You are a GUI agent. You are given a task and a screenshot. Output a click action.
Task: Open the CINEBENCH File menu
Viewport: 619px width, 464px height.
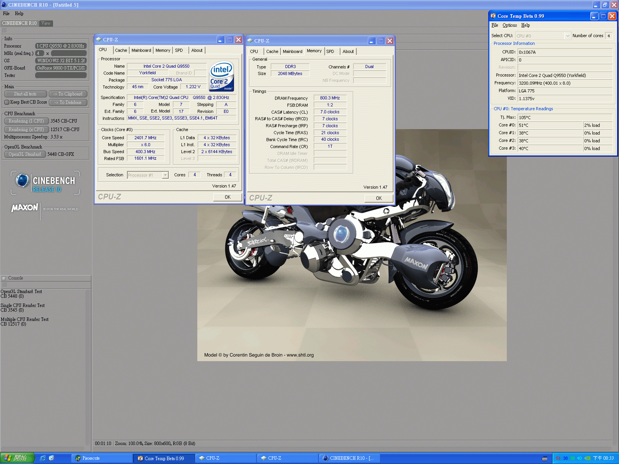point(6,14)
